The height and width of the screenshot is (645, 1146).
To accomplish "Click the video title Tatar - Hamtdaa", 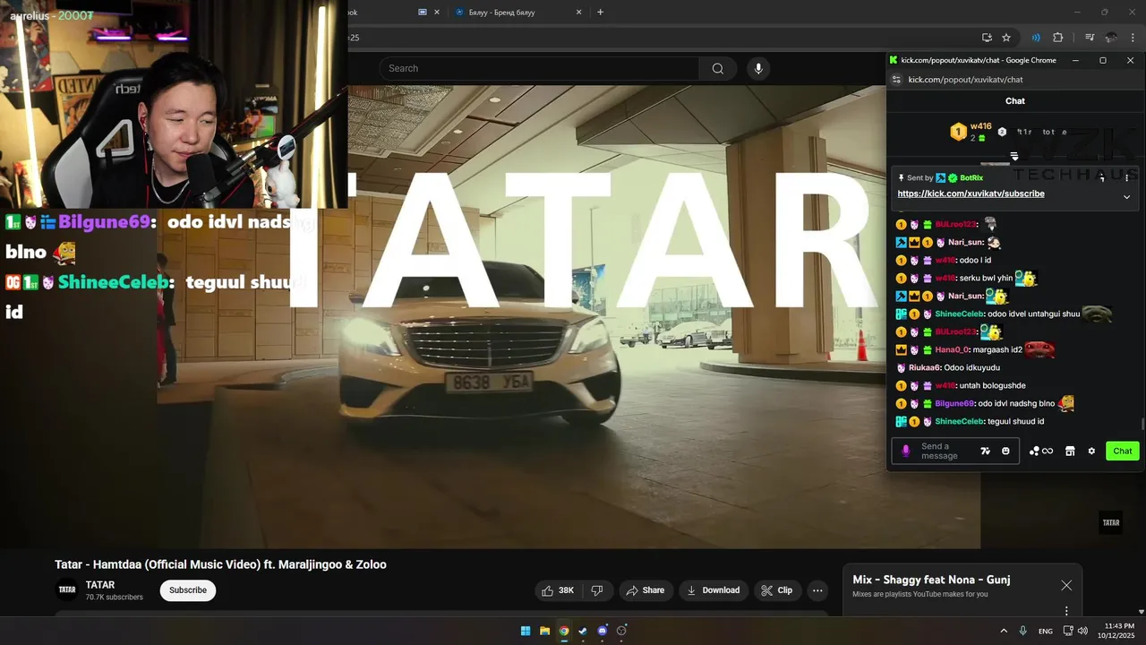I will click(x=220, y=564).
